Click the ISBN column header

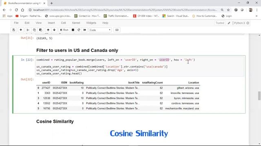pos(64,83)
